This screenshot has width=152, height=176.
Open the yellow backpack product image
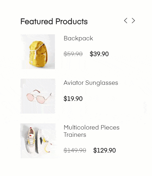coord(38,52)
